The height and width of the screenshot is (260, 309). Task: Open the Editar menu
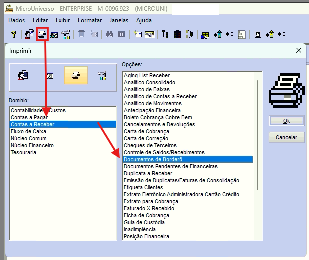point(40,20)
